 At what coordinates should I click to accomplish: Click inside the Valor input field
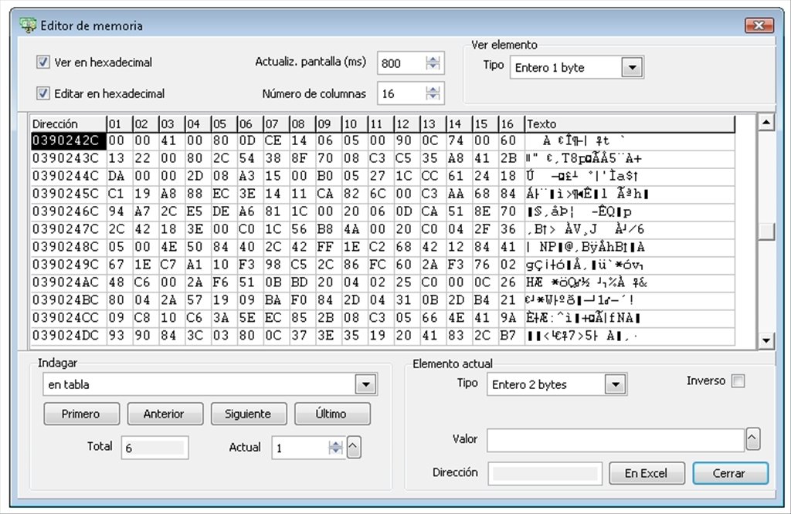(x=610, y=439)
